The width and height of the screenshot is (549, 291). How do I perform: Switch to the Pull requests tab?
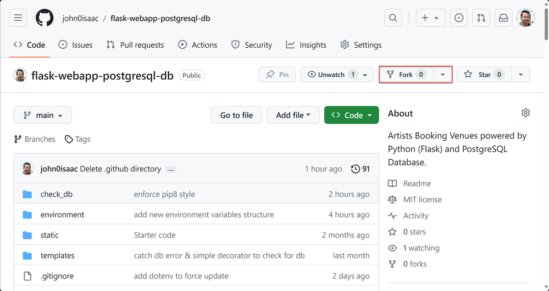tap(135, 45)
